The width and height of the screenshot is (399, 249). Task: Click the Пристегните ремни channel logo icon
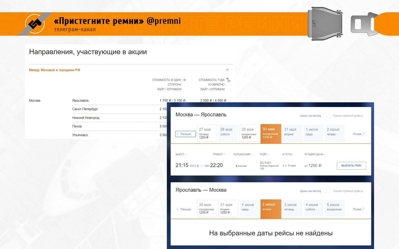(x=36, y=24)
